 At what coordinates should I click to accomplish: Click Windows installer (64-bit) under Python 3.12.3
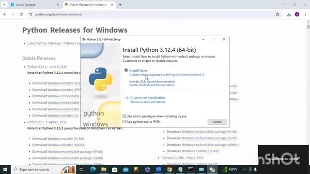click(x=66, y=139)
